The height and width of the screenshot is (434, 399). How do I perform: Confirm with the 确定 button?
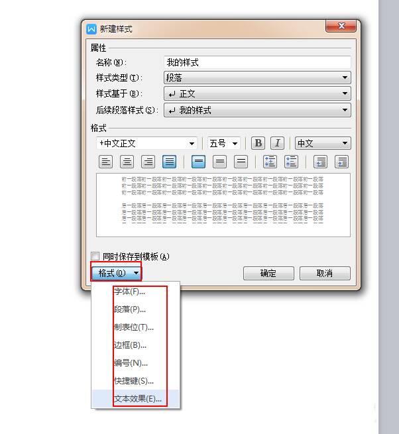[x=268, y=273]
